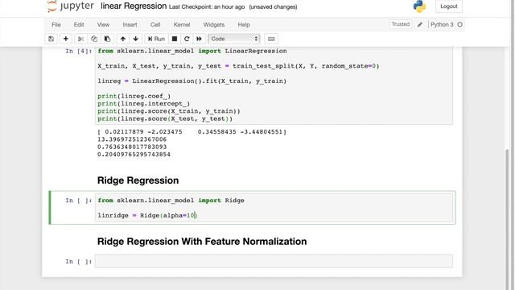Click the output value 13.396972512367006

point(132,139)
